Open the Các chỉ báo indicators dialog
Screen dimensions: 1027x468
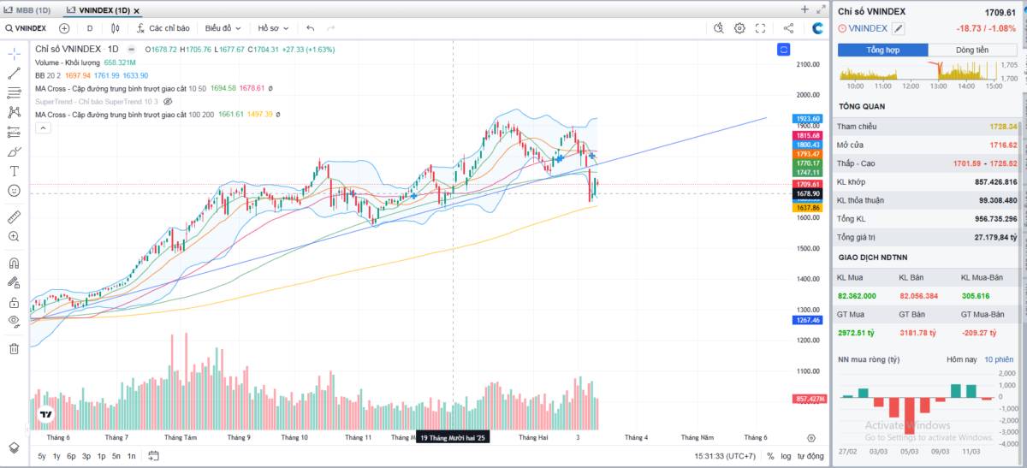pos(163,28)
